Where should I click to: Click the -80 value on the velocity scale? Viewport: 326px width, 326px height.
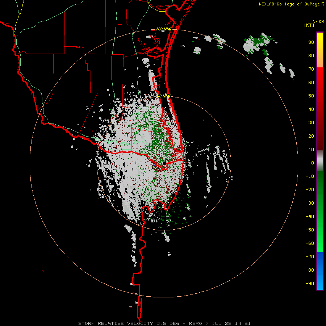310,270
